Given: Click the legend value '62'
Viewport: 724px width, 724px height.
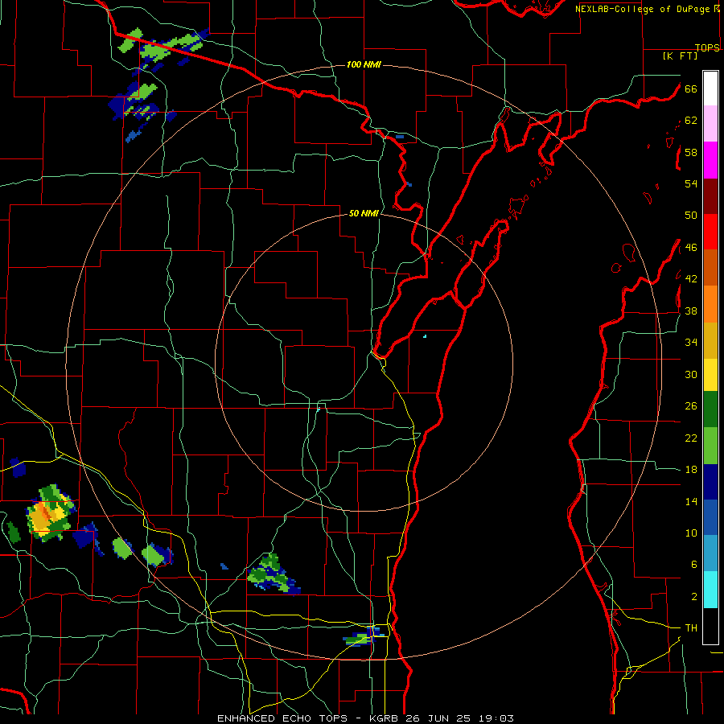Looking at the screenshot, I should [691, 121].
